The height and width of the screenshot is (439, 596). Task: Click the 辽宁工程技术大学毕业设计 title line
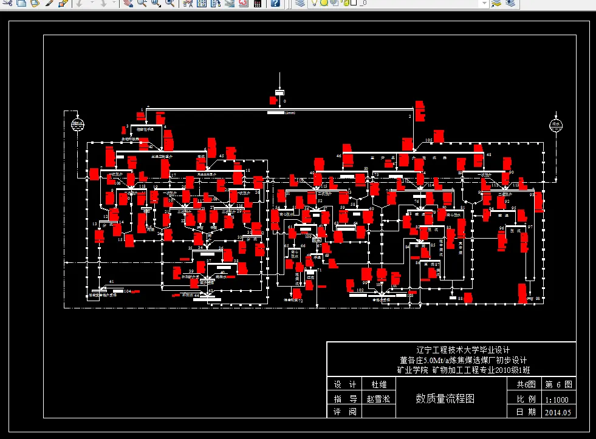click(x=463, y=350)
